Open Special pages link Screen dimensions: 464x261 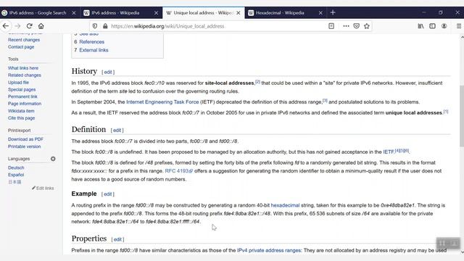coord(22,89)
